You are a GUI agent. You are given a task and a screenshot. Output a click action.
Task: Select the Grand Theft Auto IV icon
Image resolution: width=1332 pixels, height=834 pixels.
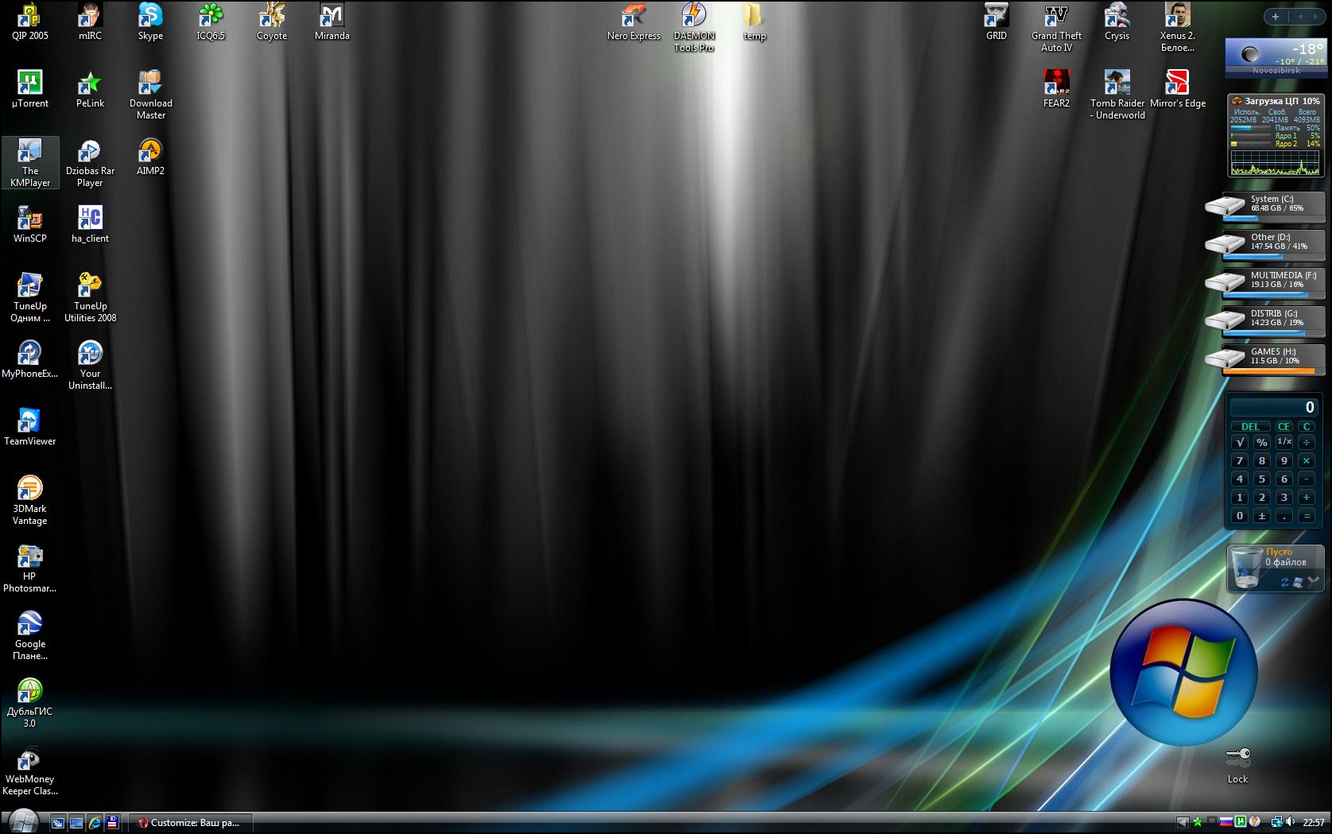pos(1056,16)
